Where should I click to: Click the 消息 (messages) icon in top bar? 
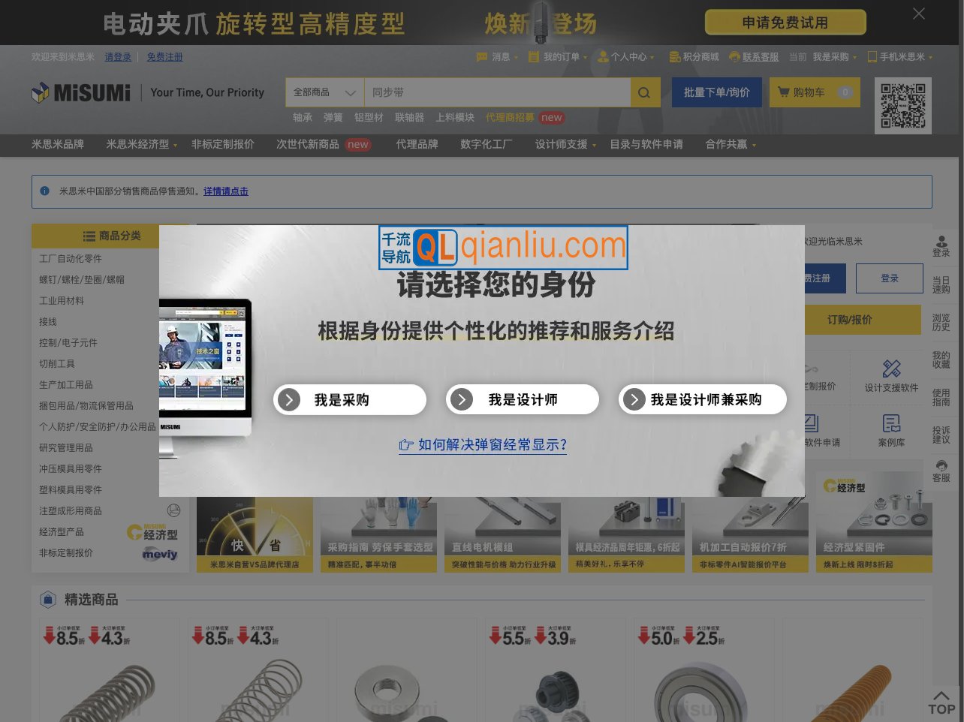coord(481,56)
